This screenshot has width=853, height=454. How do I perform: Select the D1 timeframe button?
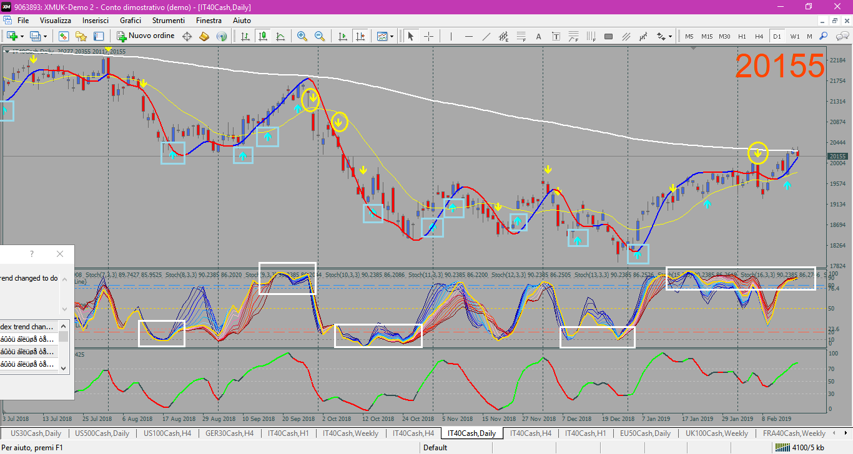coord(777,36)
